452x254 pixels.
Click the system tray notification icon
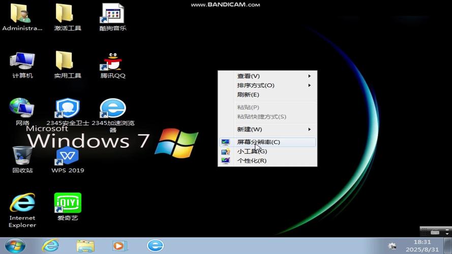click(392, 246)
